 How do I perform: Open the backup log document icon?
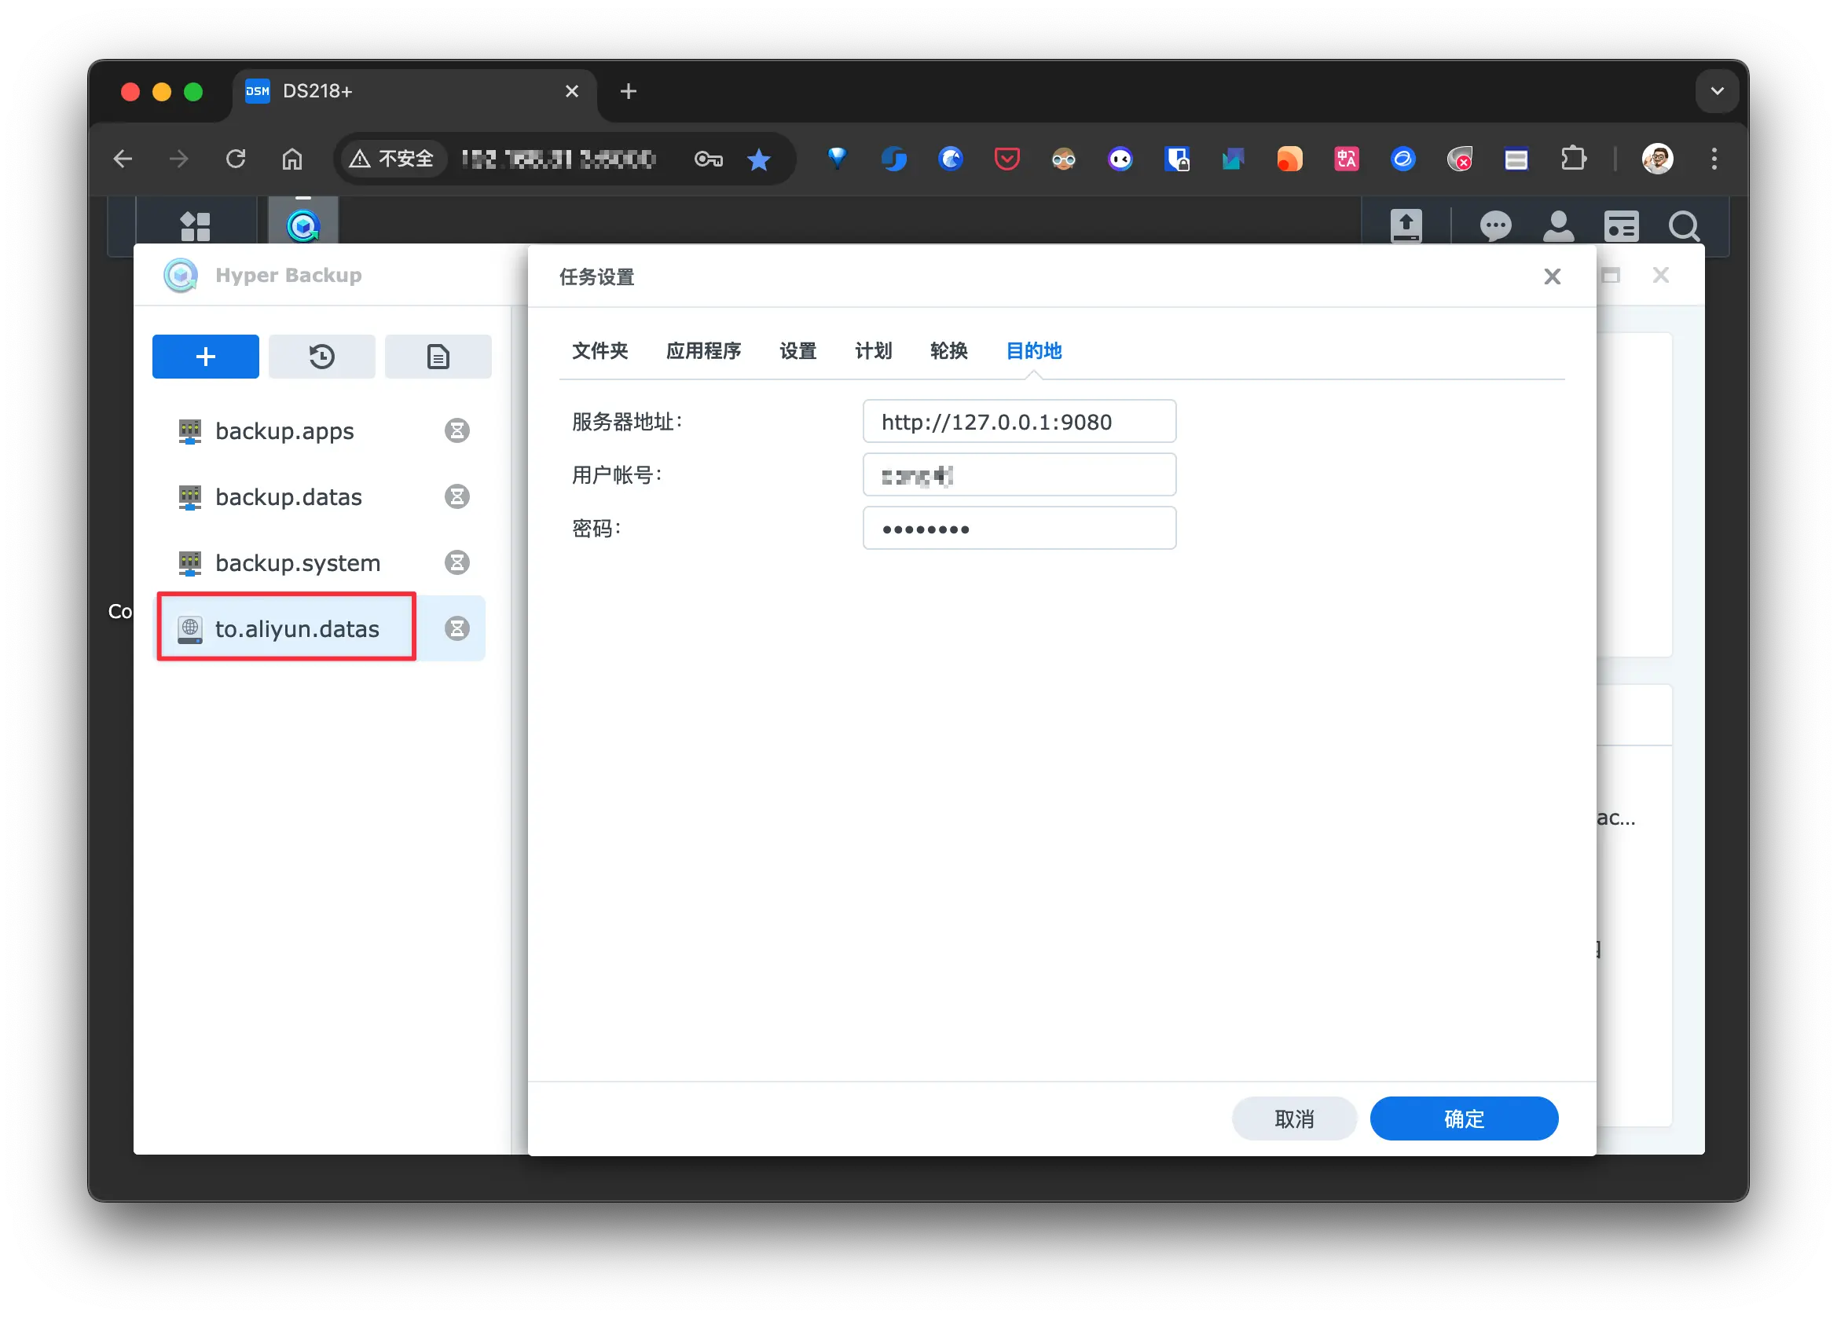point(438,357)
